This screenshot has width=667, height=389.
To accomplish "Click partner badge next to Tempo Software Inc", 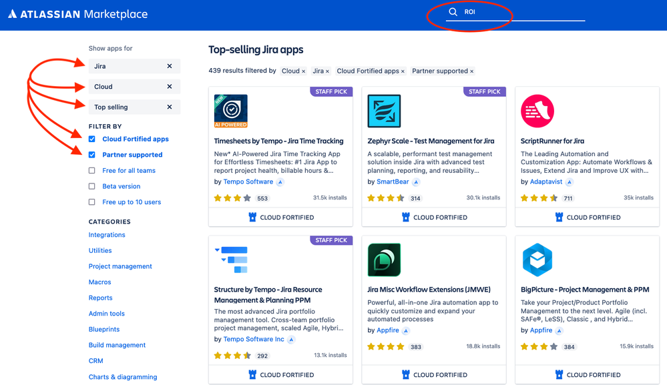I will pos(291,339).
